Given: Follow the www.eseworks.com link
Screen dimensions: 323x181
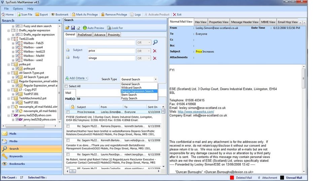Looking at the screenshot, I should [x=196, y=111].
